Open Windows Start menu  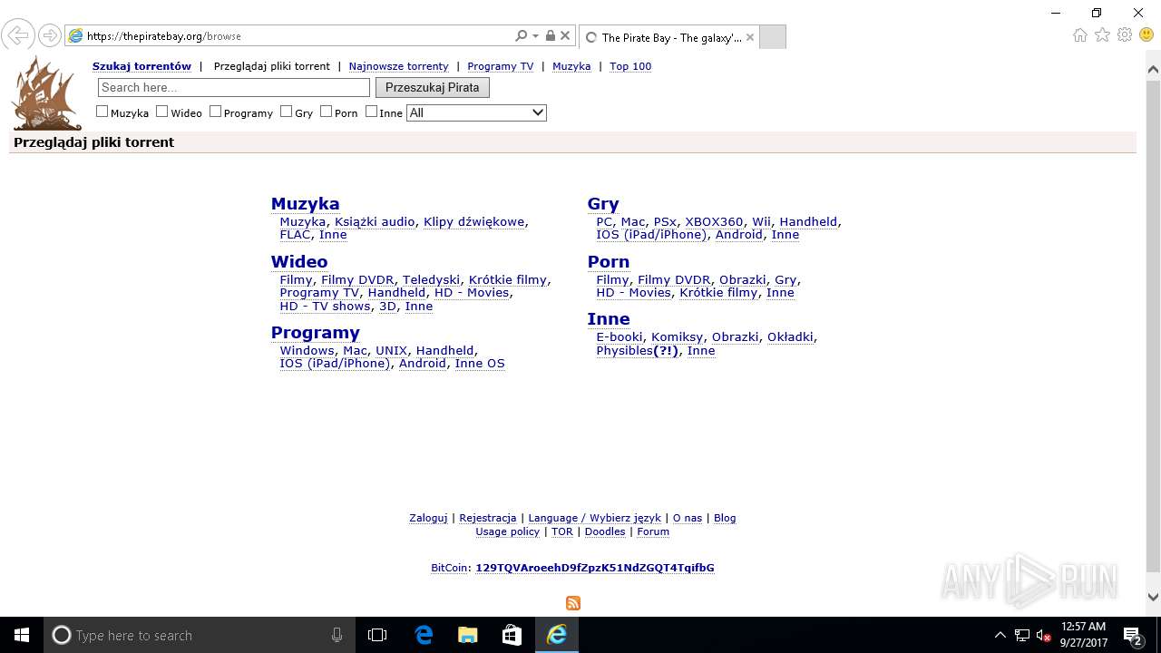(x=22, y=635)
